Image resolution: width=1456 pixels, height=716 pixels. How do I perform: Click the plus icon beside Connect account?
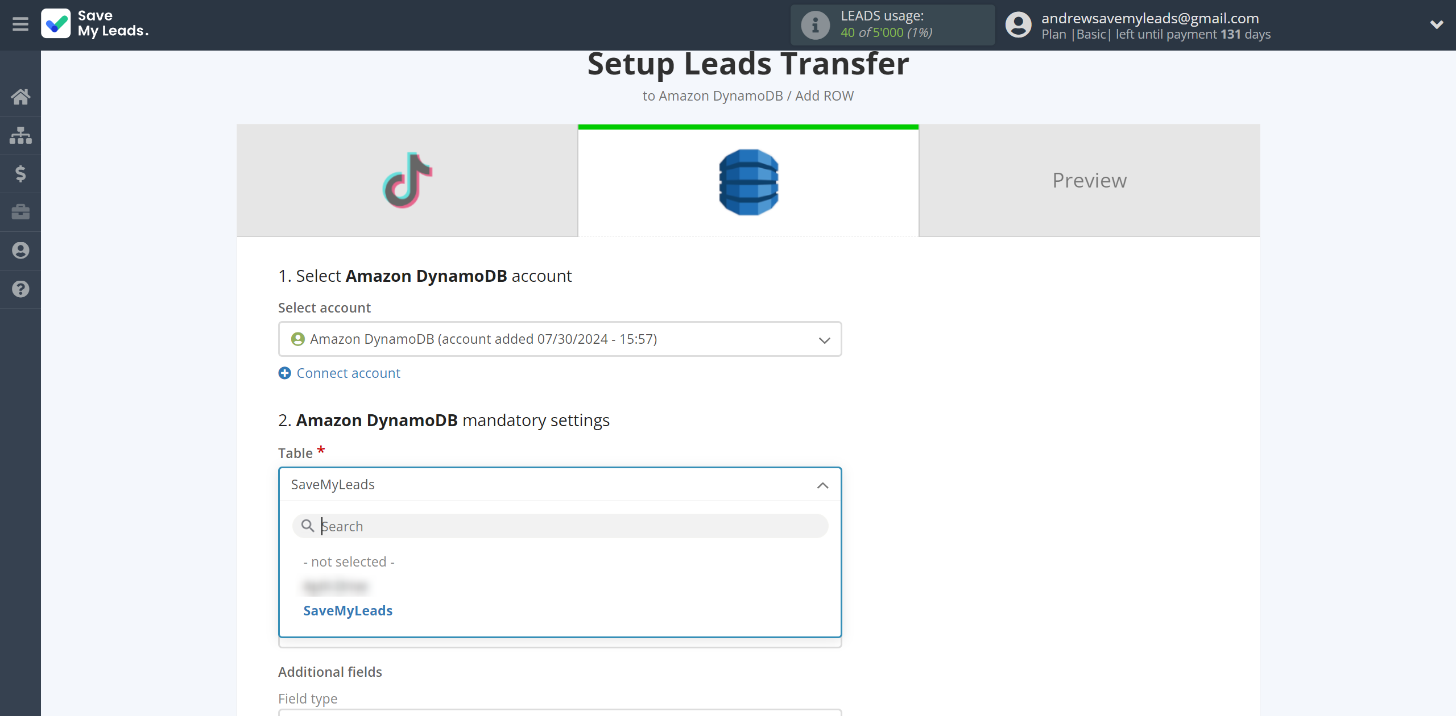(284, 373)
